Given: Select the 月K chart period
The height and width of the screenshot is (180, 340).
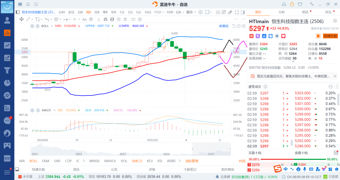Looking at the screenshot, I should (97, 12).
